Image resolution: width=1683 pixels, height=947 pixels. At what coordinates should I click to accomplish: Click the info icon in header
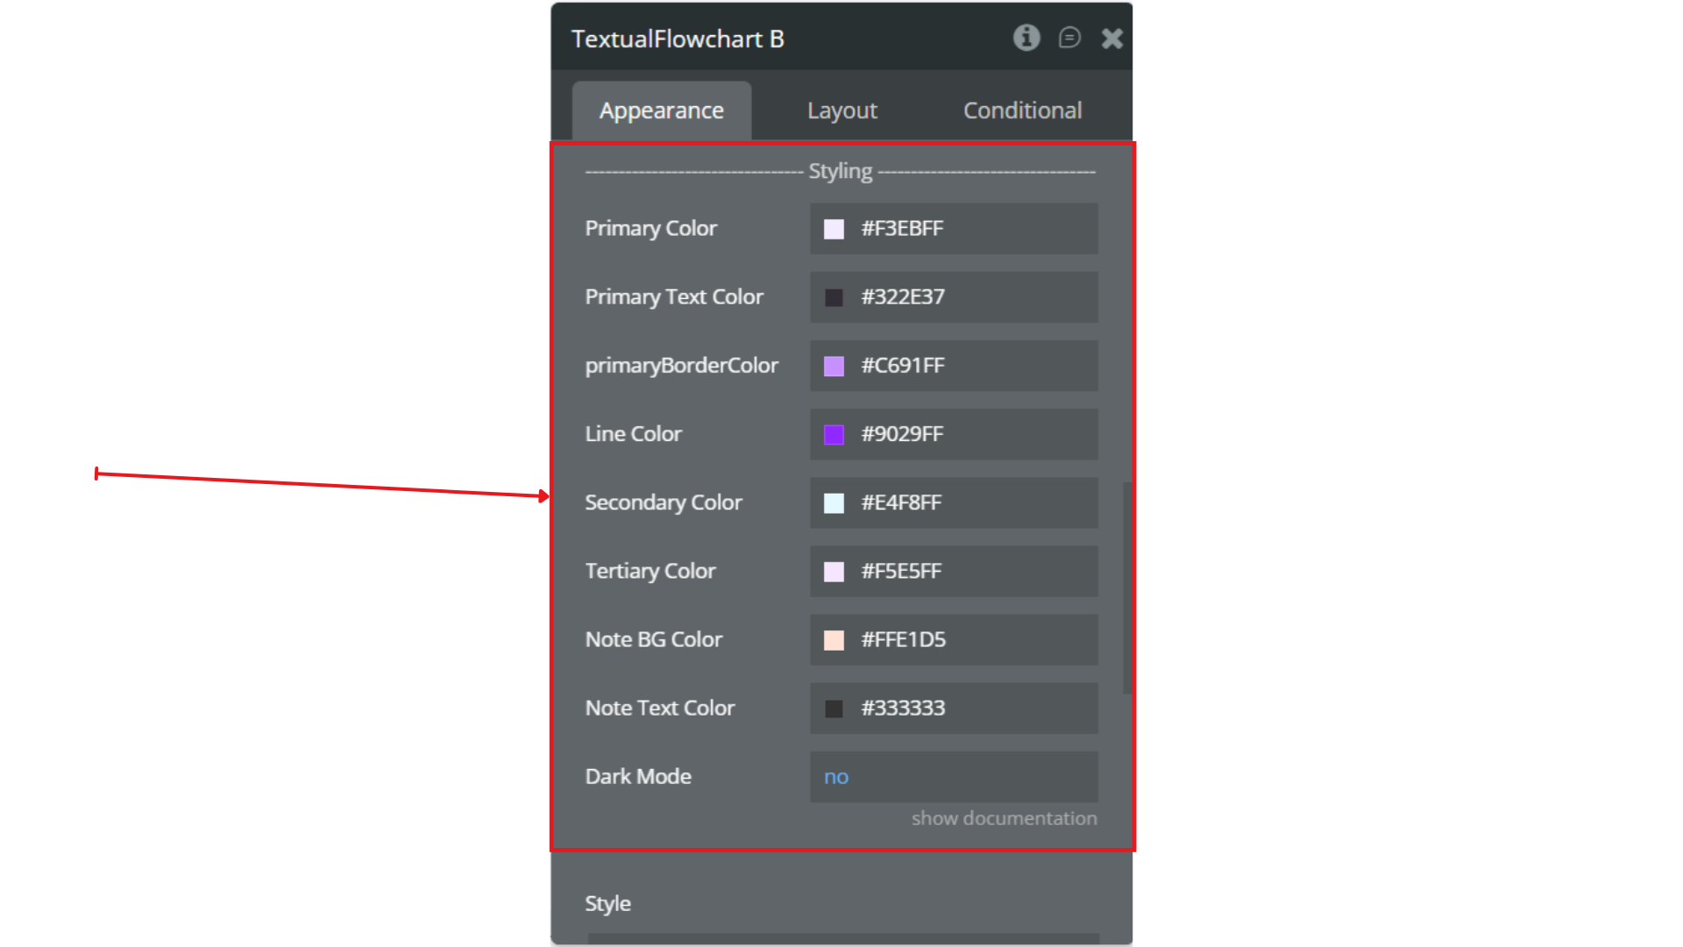click(1026, 38)
